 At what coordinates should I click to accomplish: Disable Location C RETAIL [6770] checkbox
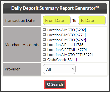coord(44,49)
